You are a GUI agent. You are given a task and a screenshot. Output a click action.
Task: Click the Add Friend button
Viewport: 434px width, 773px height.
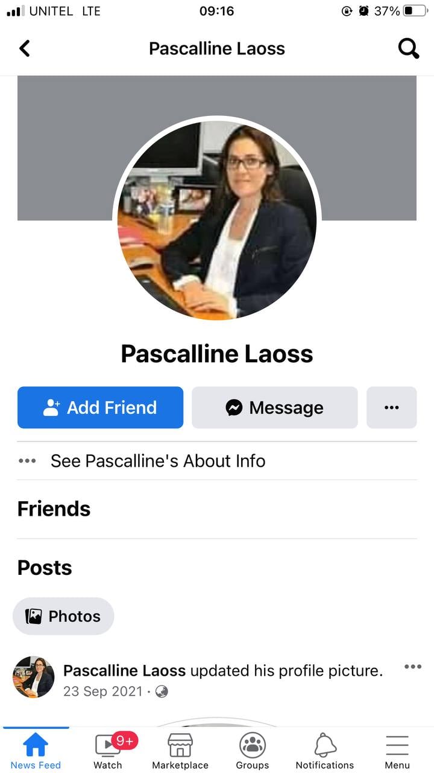coord(100,408)
